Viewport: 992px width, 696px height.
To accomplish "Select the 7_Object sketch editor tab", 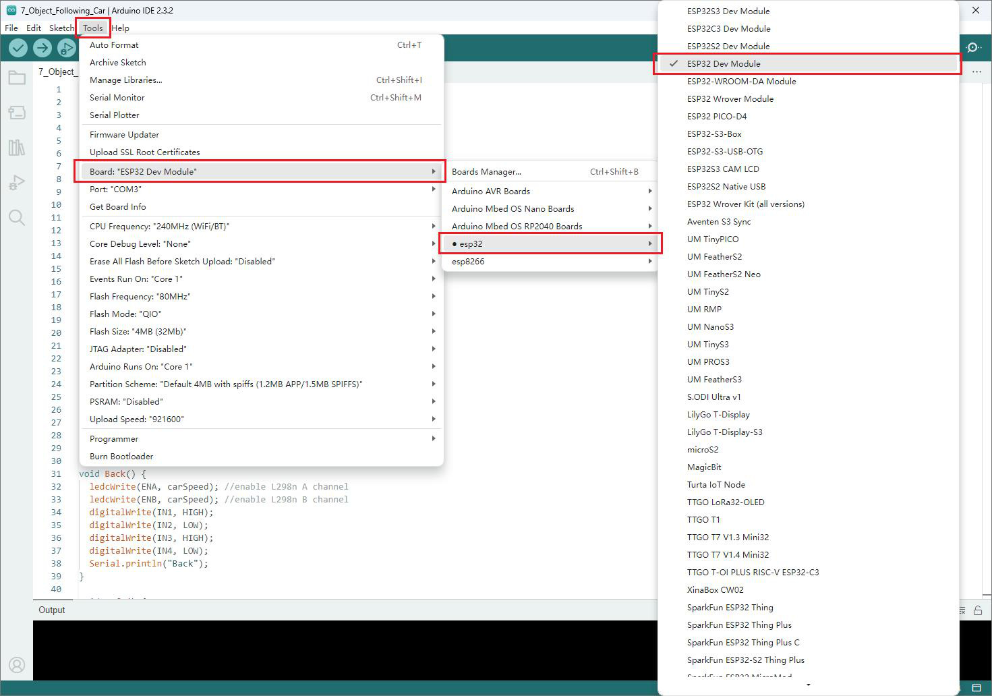I will pyautogui.click(x=56, y=71).
